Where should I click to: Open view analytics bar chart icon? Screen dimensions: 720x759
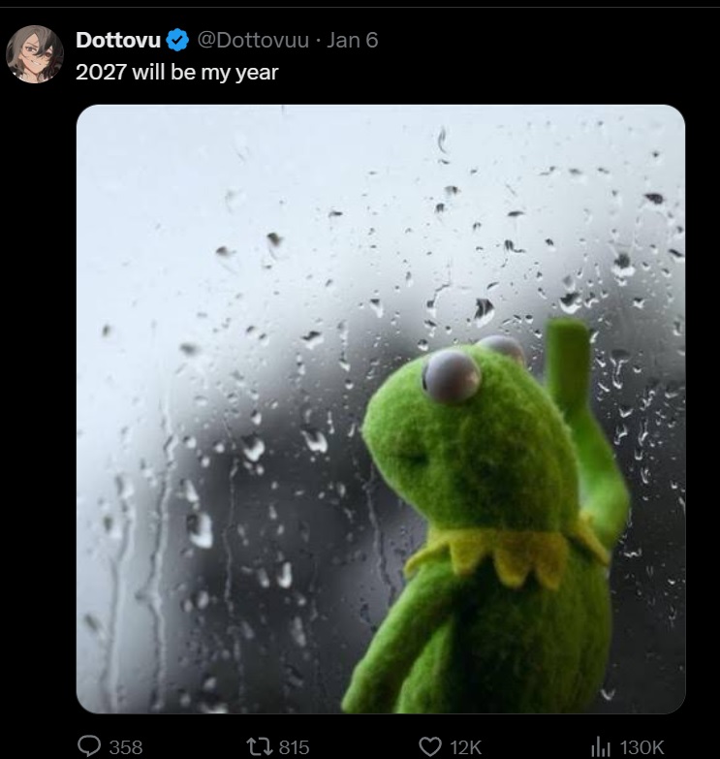pos(601,747)
